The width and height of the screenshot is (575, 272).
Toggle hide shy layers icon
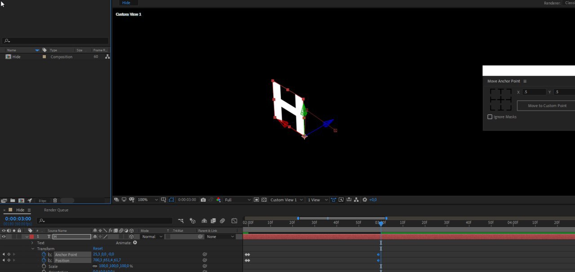[204, 221]
